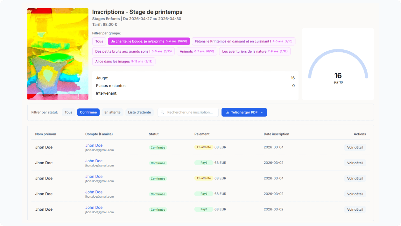This screenshot has width=401, height=226.
Task: Switch to the 'Confirmée' status filter
Action: [88, 112]
